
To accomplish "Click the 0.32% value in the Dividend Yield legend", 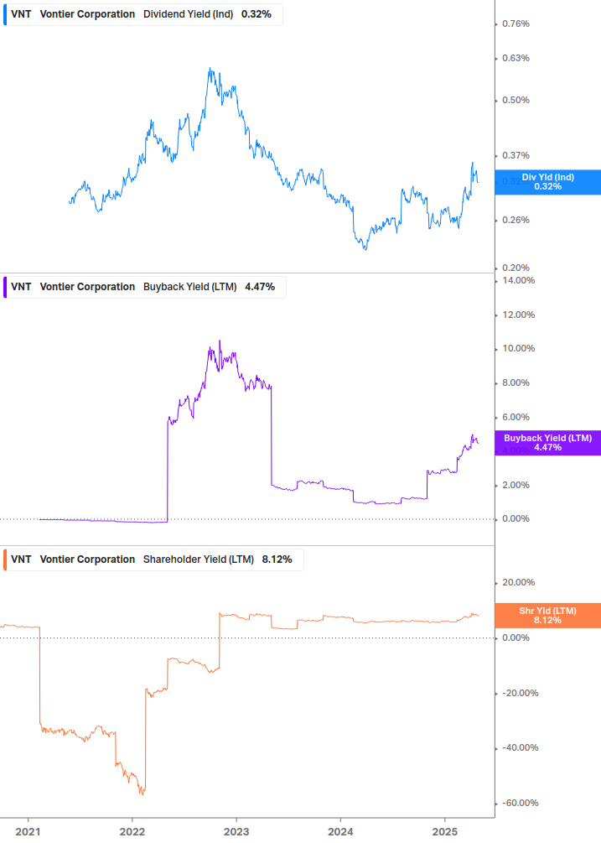I will [256, 14].
